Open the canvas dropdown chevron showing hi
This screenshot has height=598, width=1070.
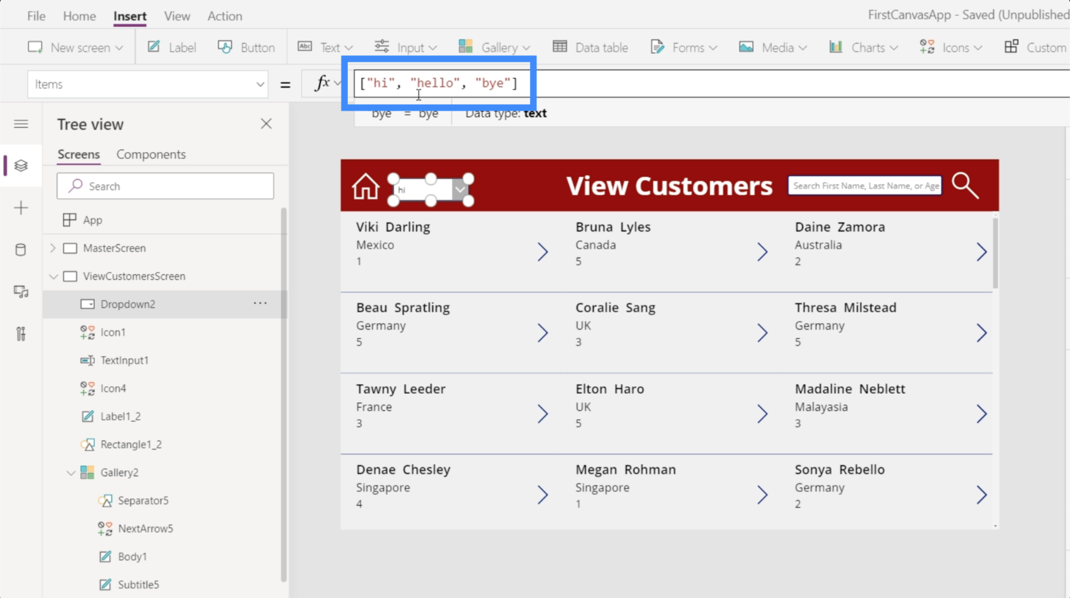[x=460, y=190]
